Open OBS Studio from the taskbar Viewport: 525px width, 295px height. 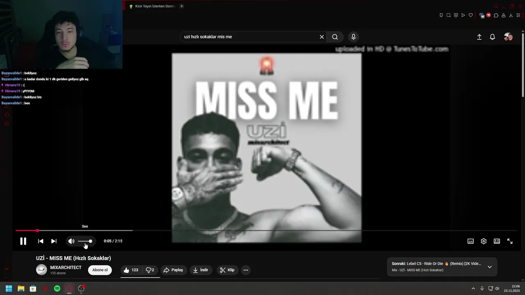[81, 288]
